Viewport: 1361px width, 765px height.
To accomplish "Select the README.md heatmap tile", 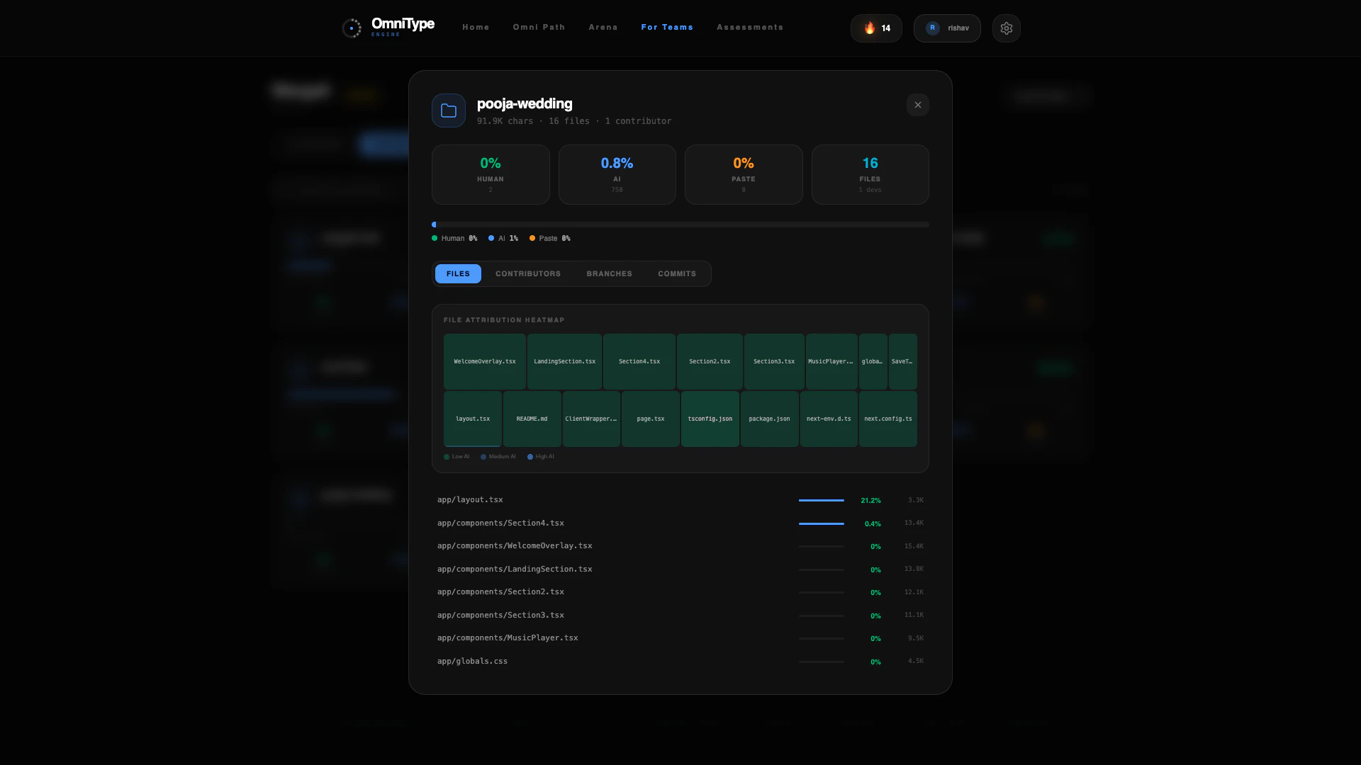I will click(x=532, y=419).
